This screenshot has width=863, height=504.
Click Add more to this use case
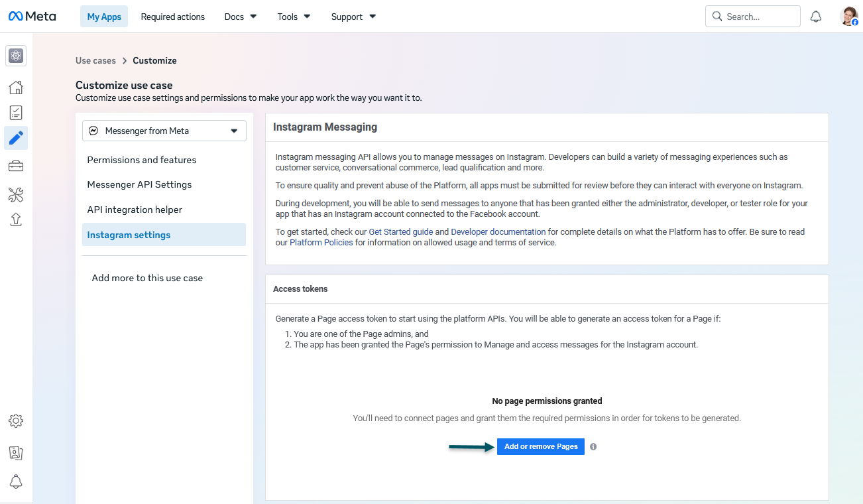(x=147, y=278)
